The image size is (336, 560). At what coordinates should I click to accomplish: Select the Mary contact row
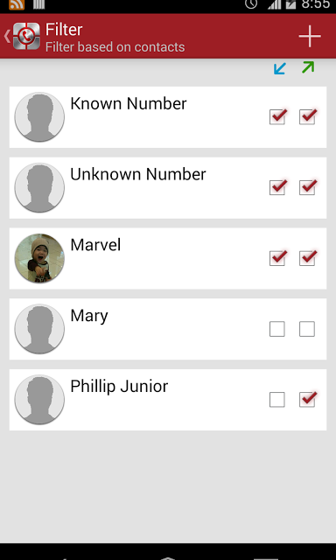(168, 329)
